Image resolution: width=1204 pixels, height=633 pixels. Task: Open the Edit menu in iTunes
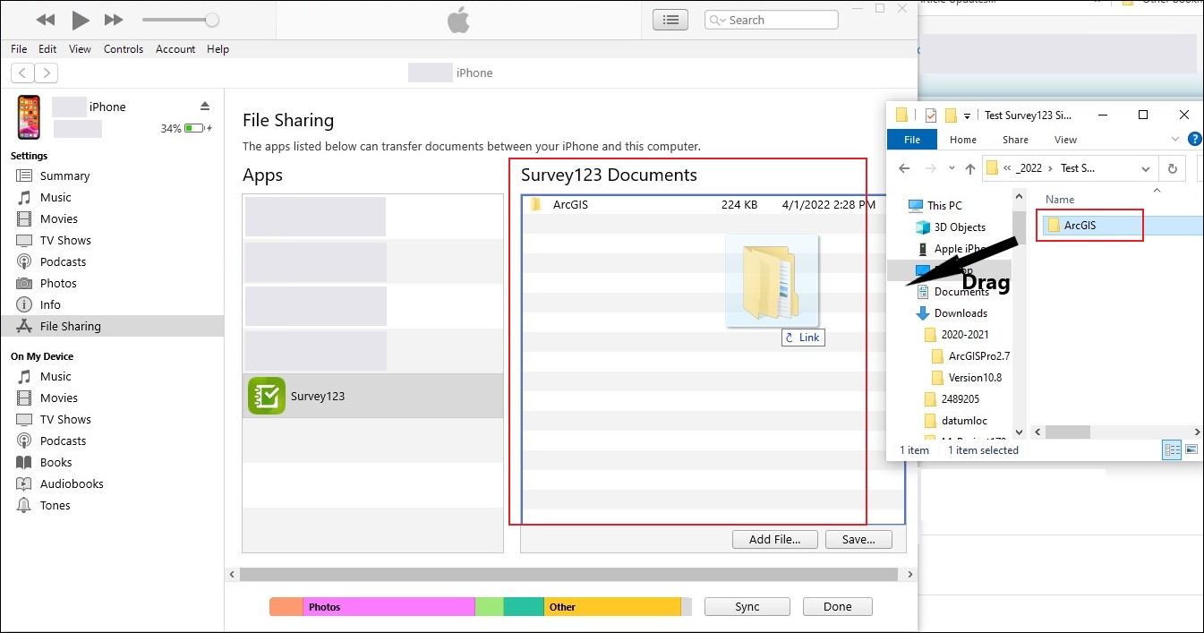(x=47, y=49)
